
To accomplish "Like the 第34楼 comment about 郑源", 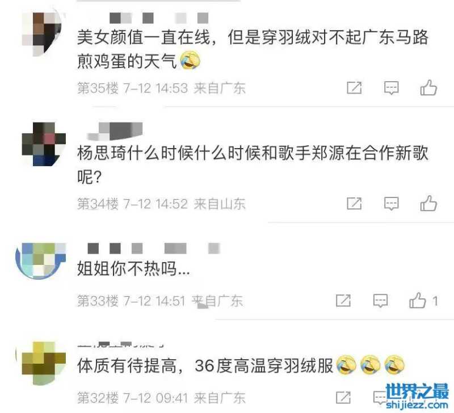I will pos(428,203).
